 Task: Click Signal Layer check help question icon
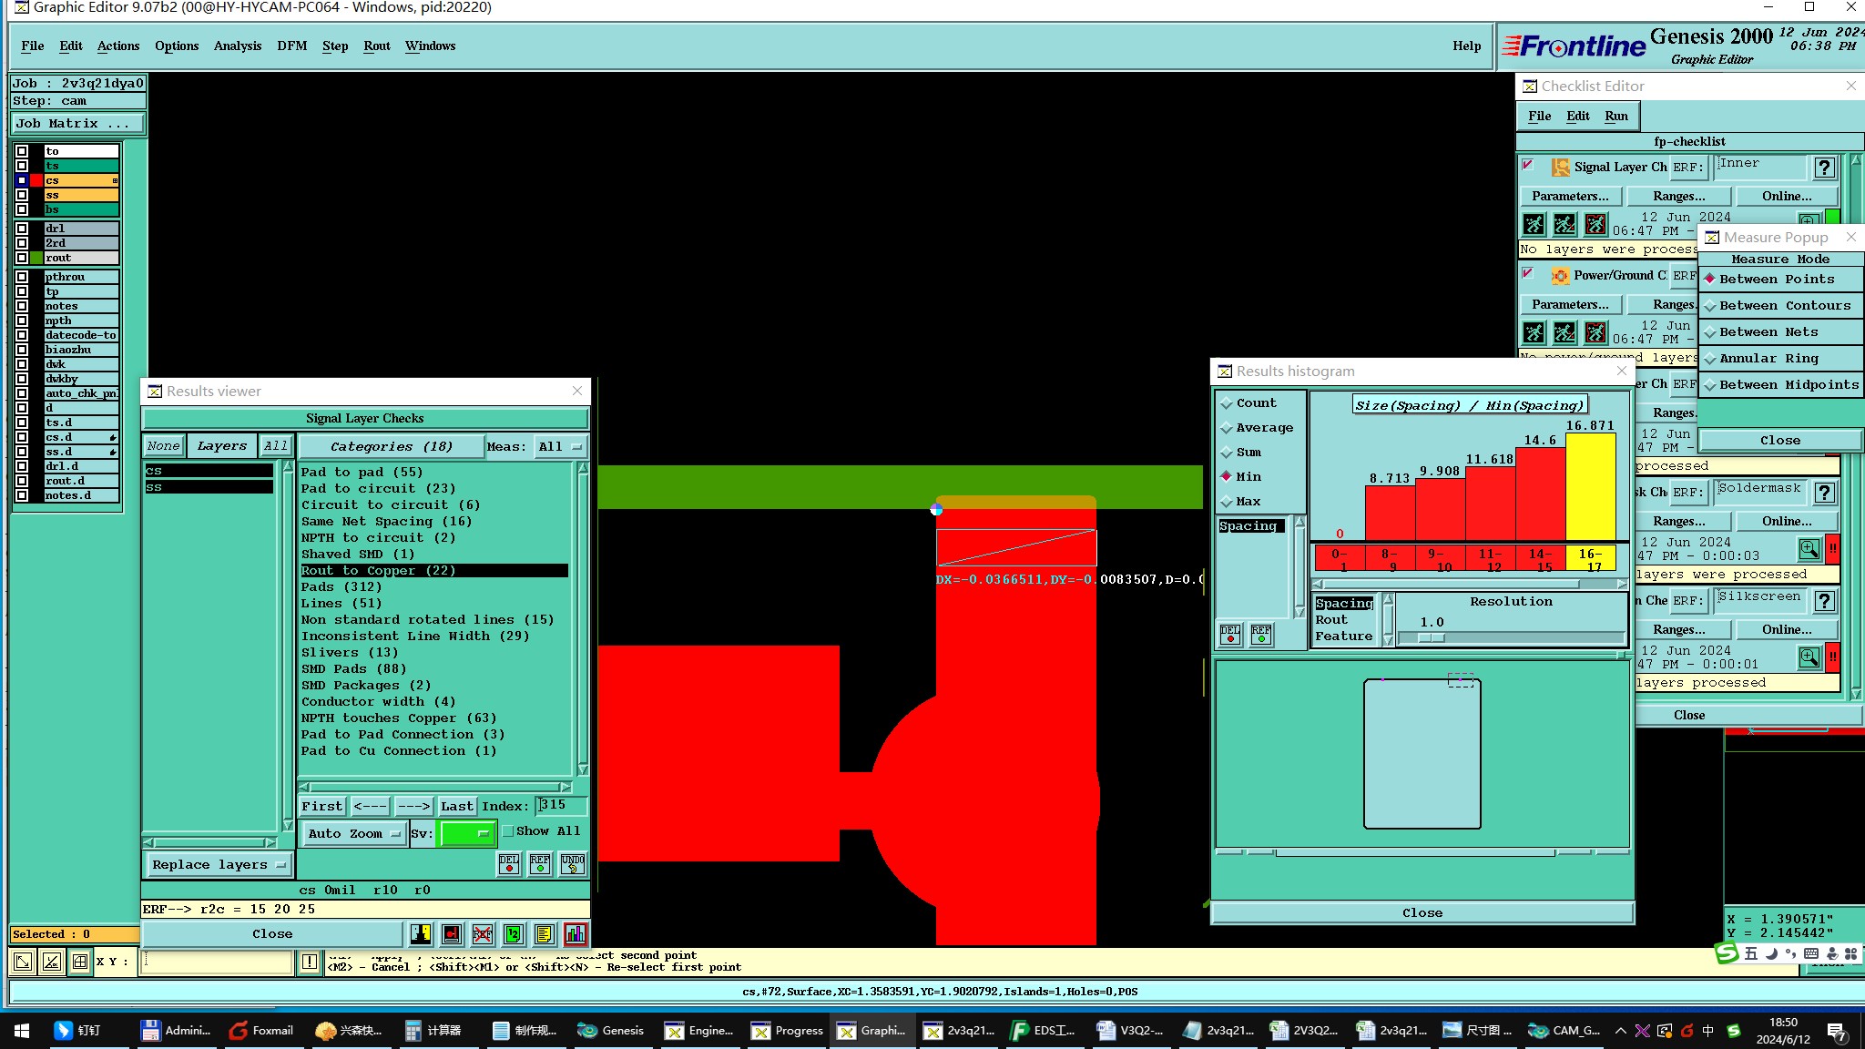tap(1824, 168)
